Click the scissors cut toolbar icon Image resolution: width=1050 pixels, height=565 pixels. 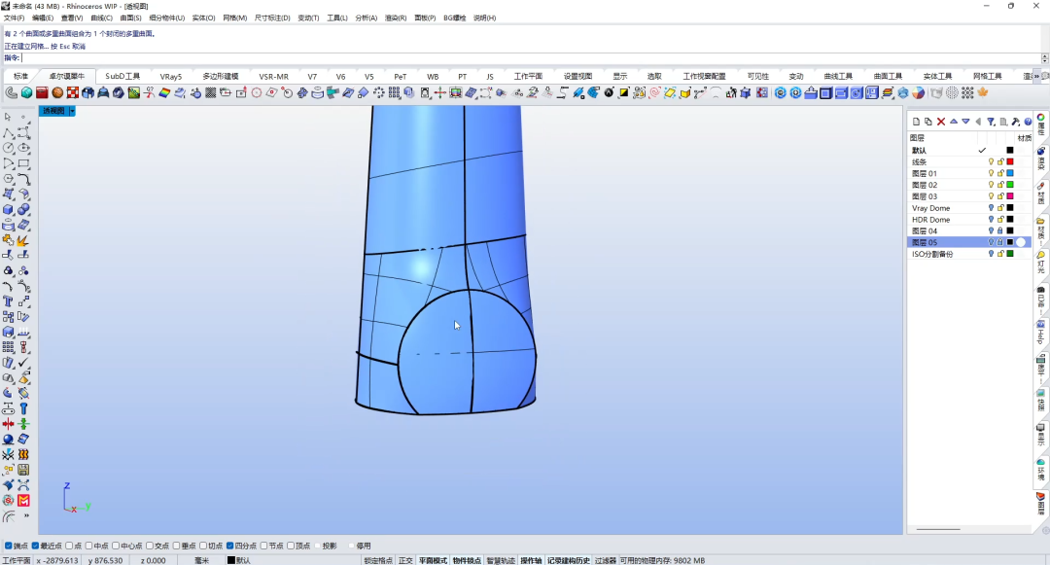point(149,92)
